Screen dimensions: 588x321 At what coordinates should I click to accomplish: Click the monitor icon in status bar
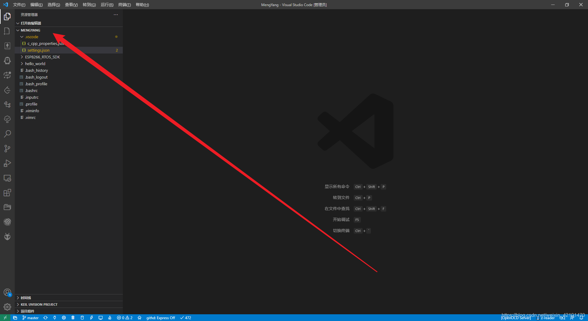[100, 318]
